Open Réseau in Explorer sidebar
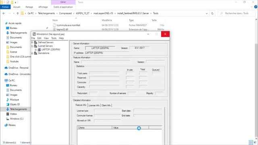The height and width of the screenshot is (145, 258). point(12,125)
